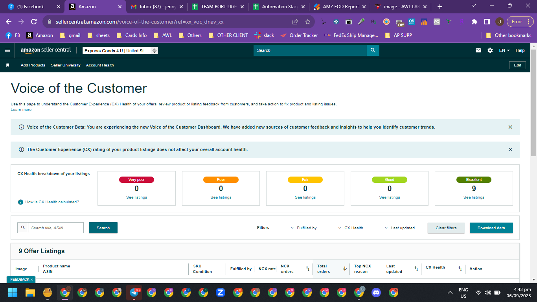Open the Express Goods 4 U store selector

pos(120,51)
